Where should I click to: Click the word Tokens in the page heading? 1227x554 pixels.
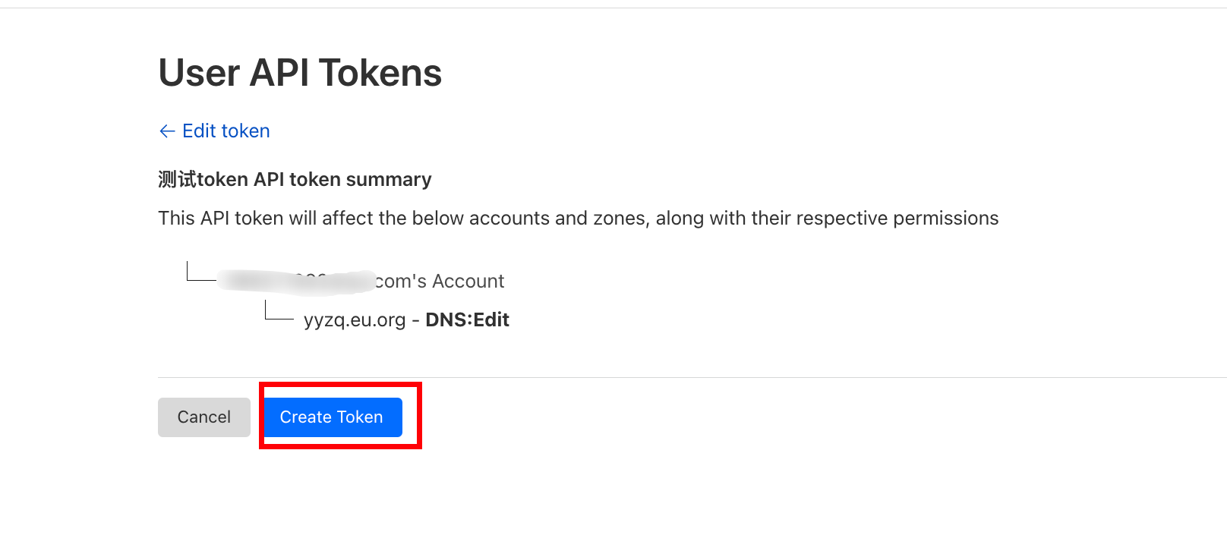coord(380,73)
